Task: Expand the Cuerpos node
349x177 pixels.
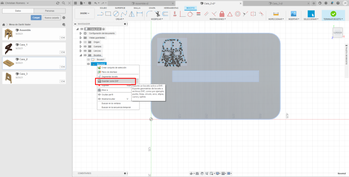Action: pos(81,47)
